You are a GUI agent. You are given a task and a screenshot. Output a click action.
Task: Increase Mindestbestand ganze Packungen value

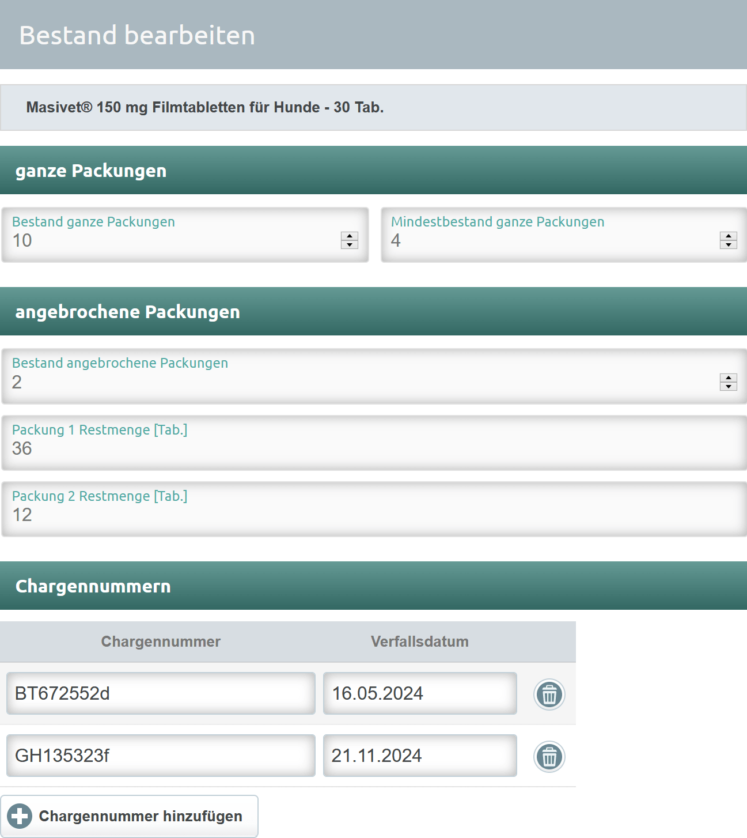tap(729, 236)
